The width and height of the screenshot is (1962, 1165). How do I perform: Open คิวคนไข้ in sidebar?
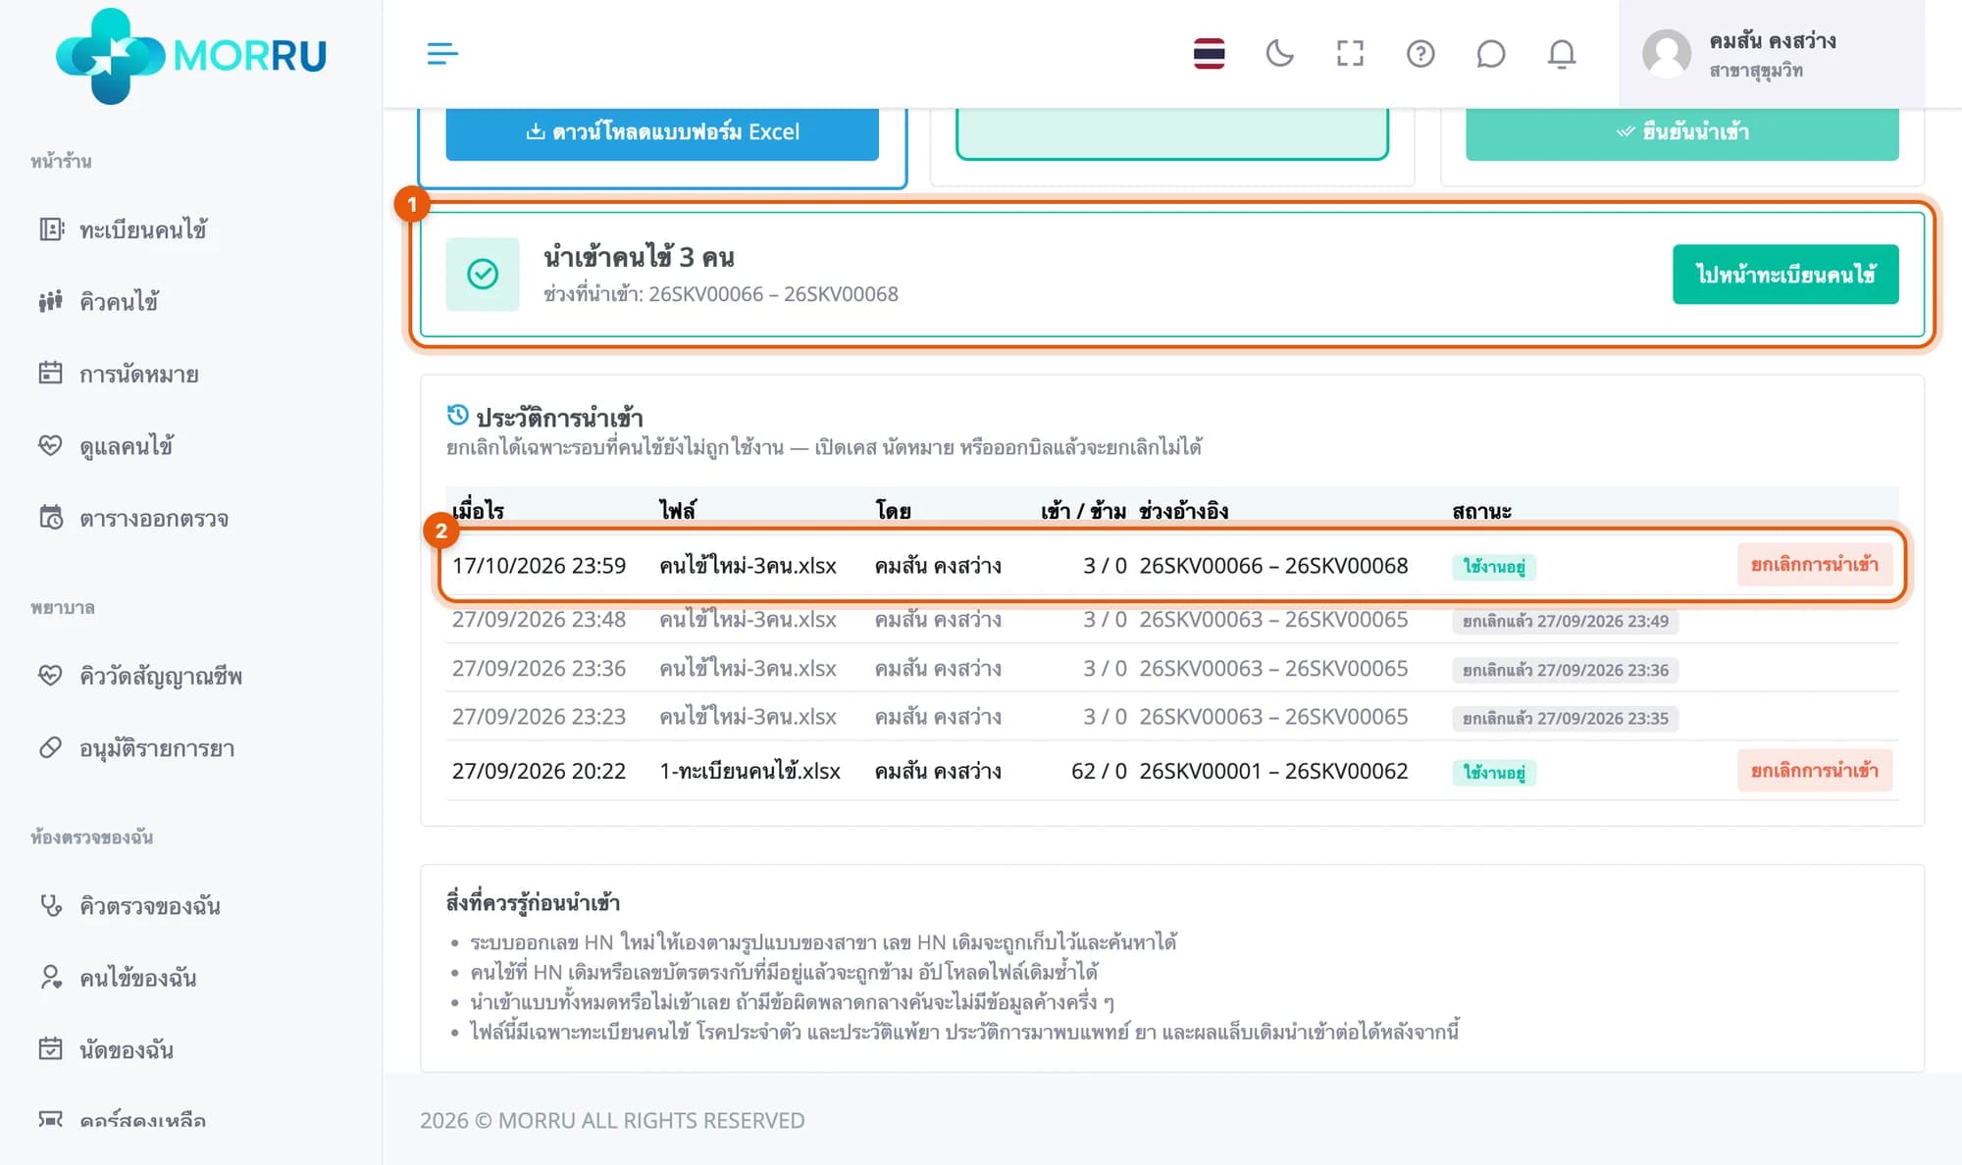coord(119,301)
